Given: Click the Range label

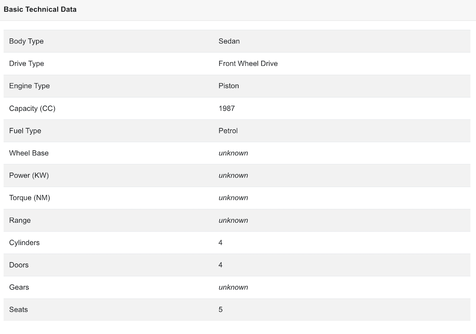Looking at the screenshot, I should click(20, 220).
